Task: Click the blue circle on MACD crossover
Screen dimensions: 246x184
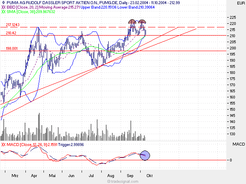Action: click(145, 155)
